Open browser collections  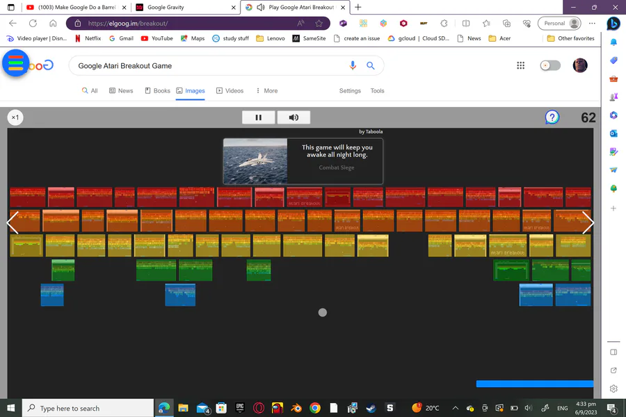pyautogui.click(x=506, y=23)
